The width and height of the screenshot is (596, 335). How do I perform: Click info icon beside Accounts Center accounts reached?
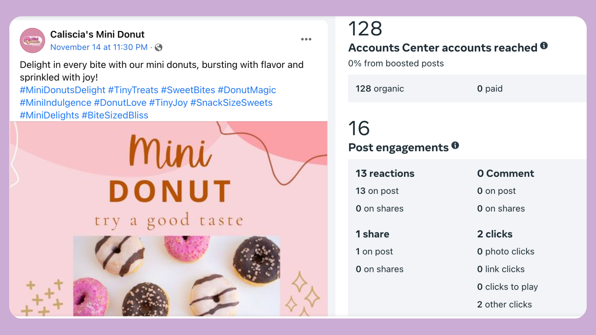[x=544, y=46]
